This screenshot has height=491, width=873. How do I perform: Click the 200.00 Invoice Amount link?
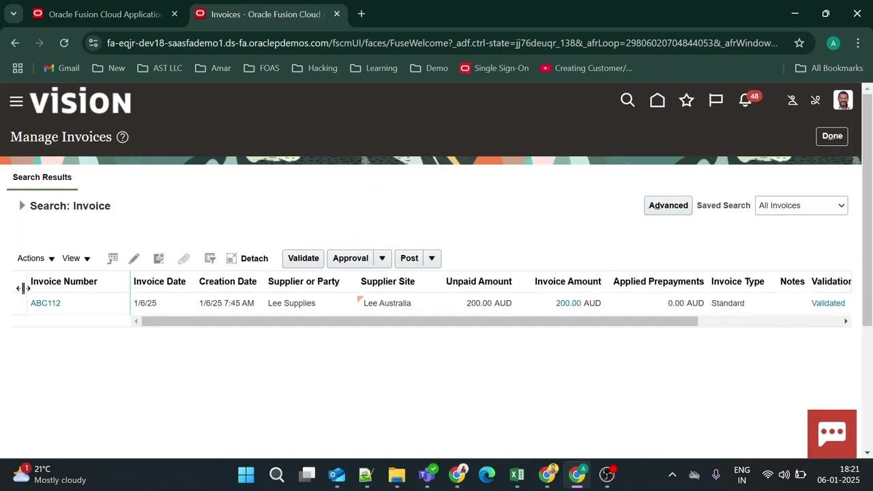coord(568,303)
